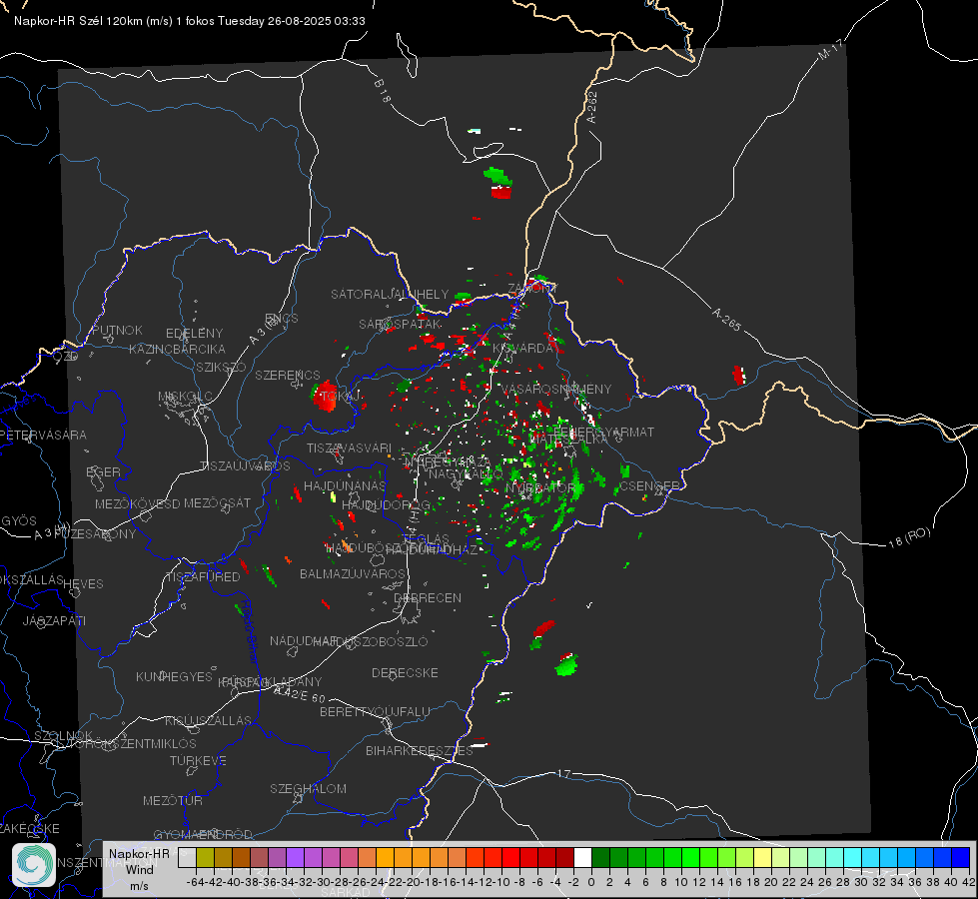Image resolution: width=978 pixels, height=899 pixels.
Task: Click the HAJDÚNÁNÁS label
Action: pos(345,485)
